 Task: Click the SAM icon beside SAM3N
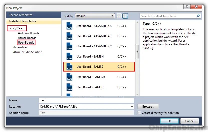click(x=69, y=56)
